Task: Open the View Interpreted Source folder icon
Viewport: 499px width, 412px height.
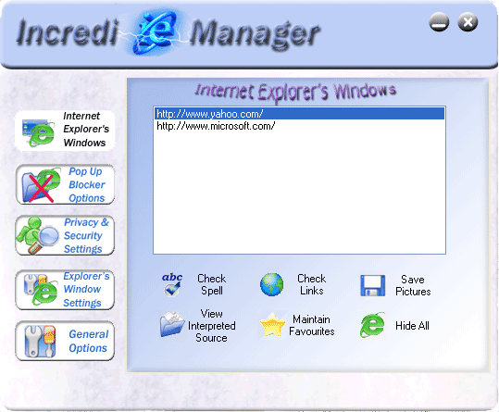Action: click(172, 324)
